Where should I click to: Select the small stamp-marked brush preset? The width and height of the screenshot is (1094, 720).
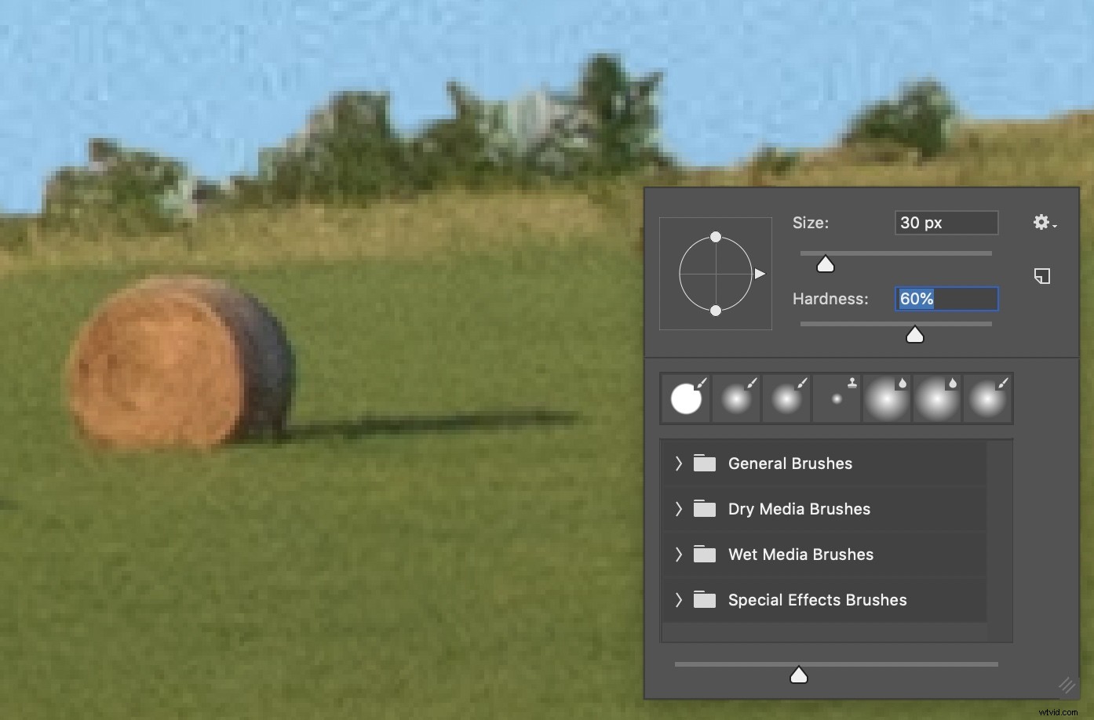click(837, 397)
